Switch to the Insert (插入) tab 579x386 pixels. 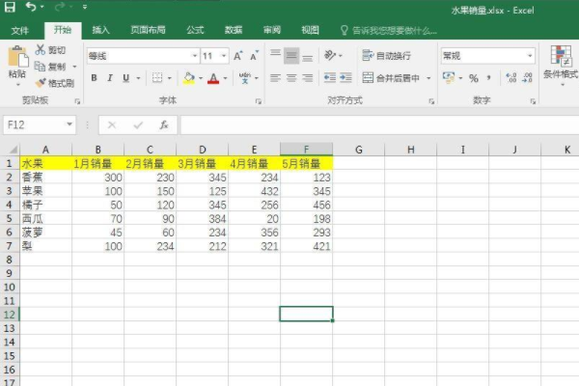point(100,30)
